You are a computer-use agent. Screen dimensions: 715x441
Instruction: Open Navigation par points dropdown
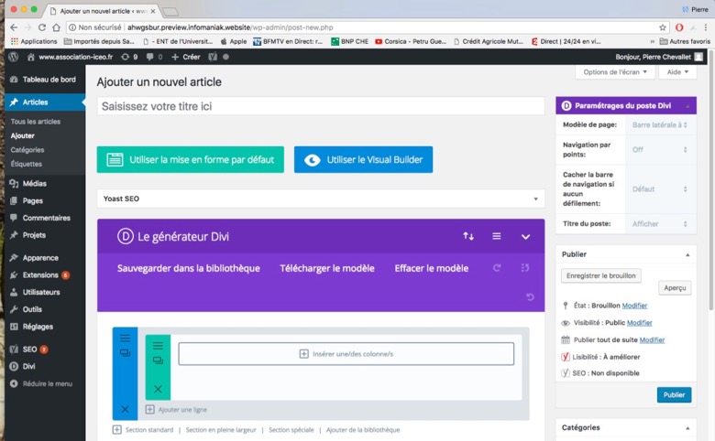(x=659, y=150)
